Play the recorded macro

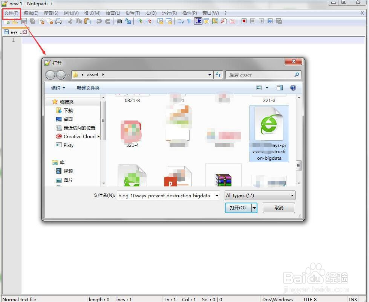262,21
